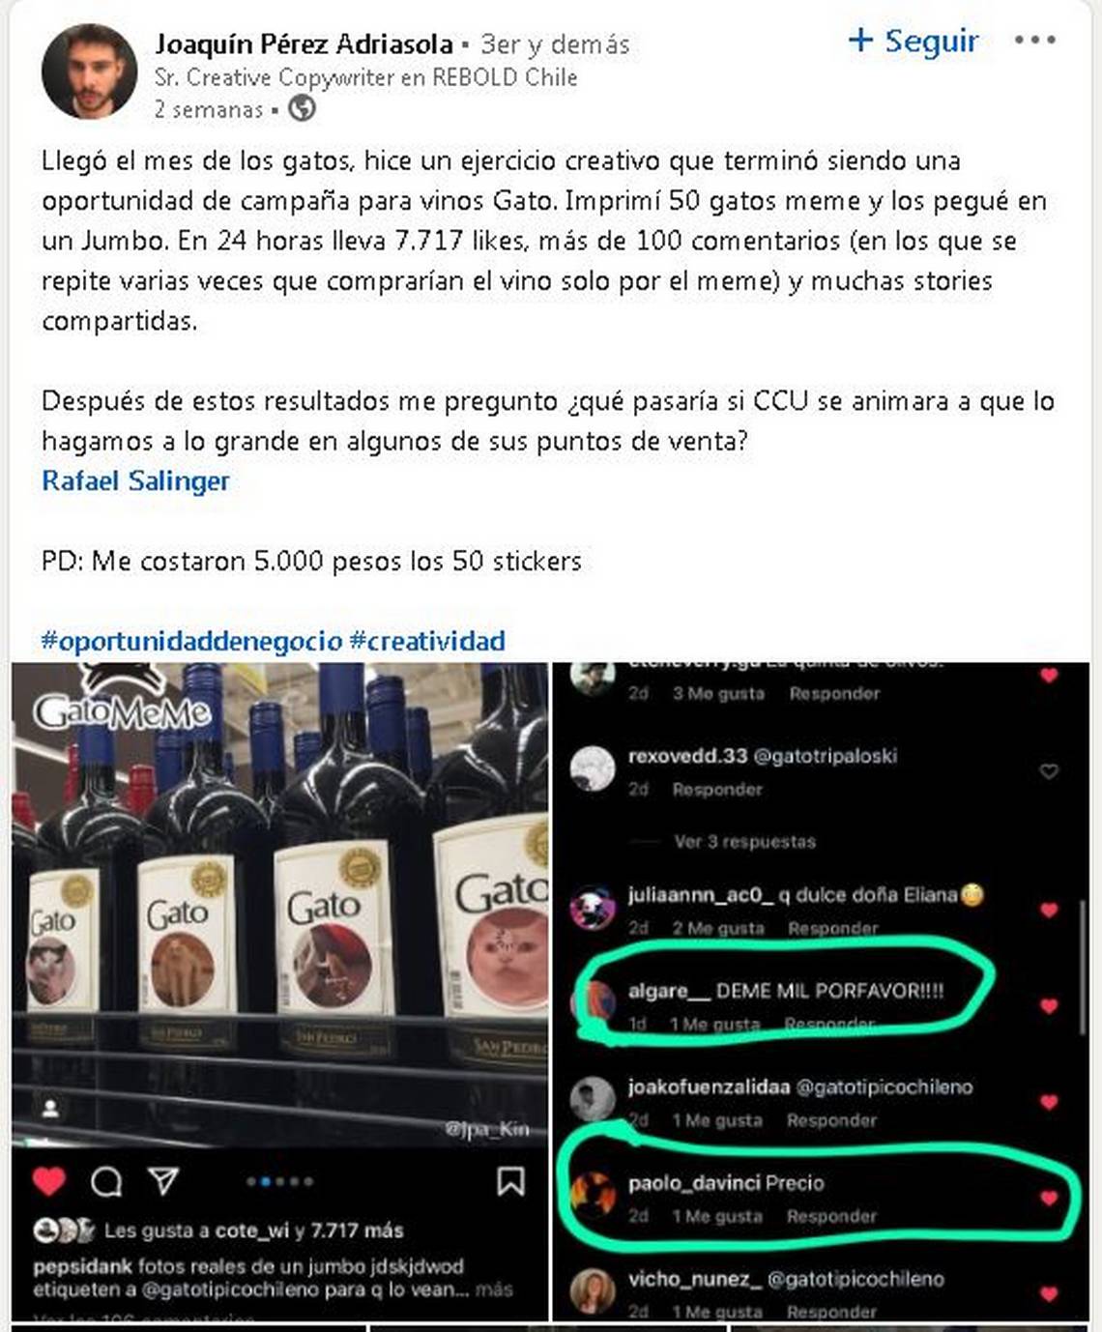Open the author name Joaquín Pérez Adriasola
The width and height of the screenshot is (1102, 1332).
click(304, 44)
